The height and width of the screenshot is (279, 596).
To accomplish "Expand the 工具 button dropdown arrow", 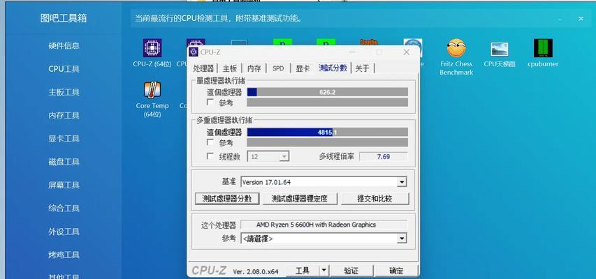I will pyautogui.click(x=324, y=270).
